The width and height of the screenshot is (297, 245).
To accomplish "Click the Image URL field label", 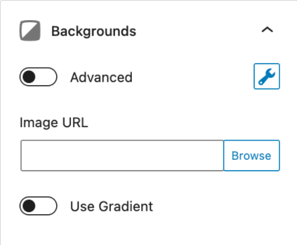I will (54, 122).
